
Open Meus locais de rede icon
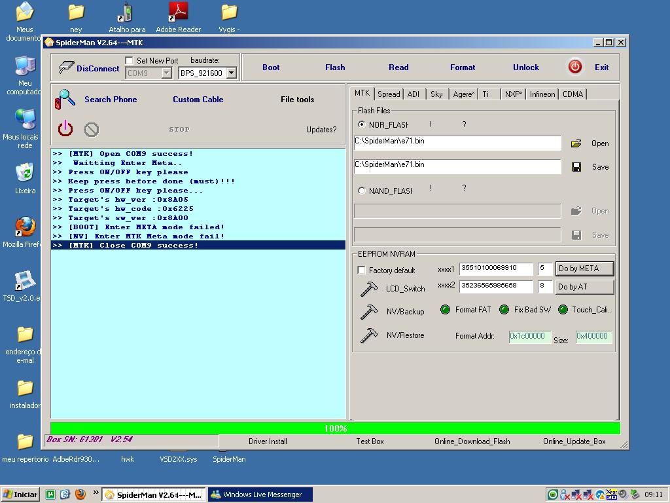[x=24, y=129]
